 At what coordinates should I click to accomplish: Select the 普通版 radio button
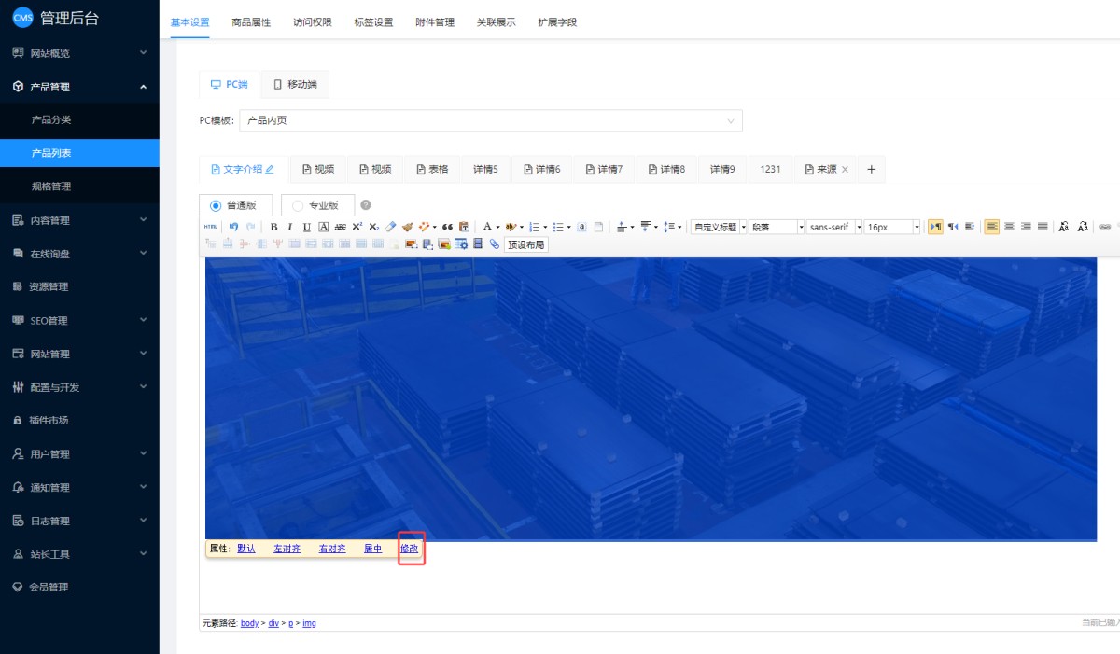216,205
